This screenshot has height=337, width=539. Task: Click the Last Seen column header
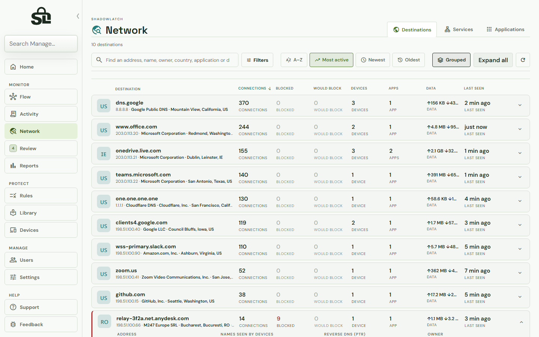(474, 88)
